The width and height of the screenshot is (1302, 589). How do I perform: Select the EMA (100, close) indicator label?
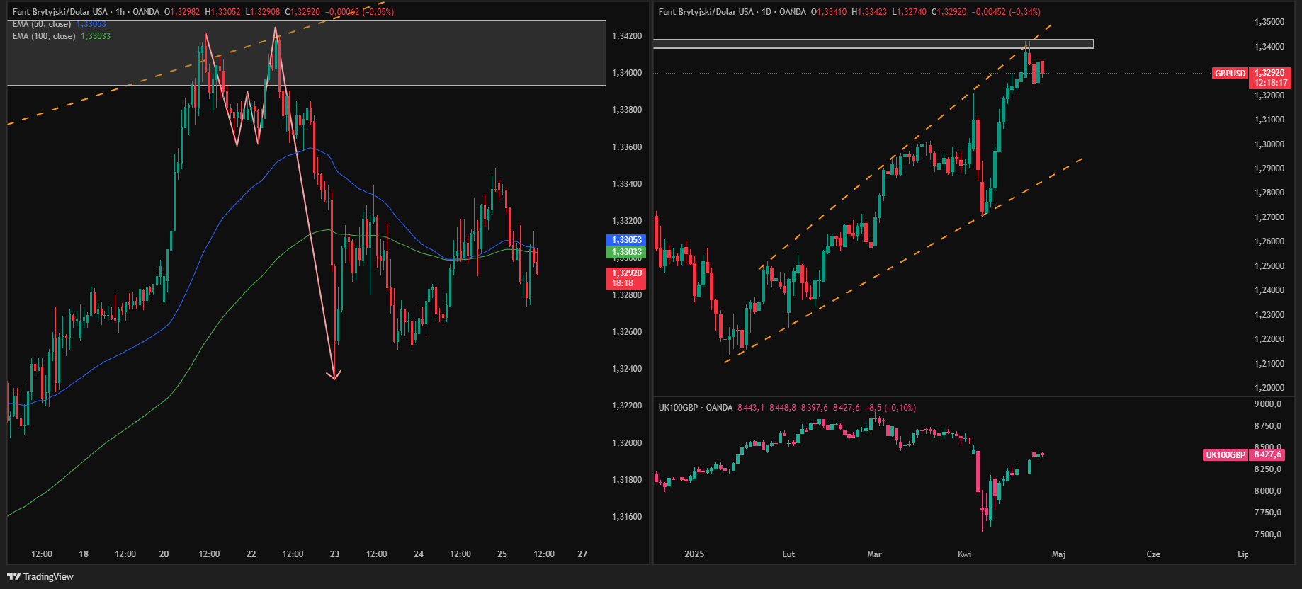(43, 36)
